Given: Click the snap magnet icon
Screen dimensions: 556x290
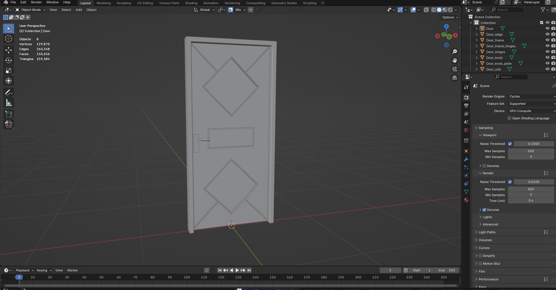Looking at the screenshot, I should tap(231, 10).
